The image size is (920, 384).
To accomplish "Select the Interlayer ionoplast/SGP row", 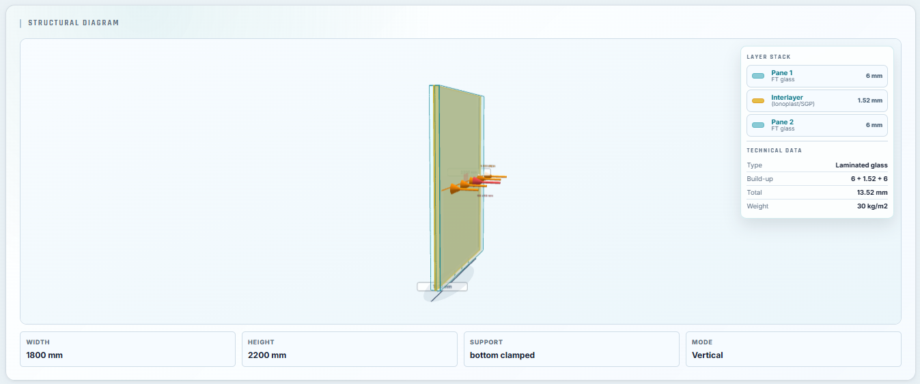I will point(817,100).
